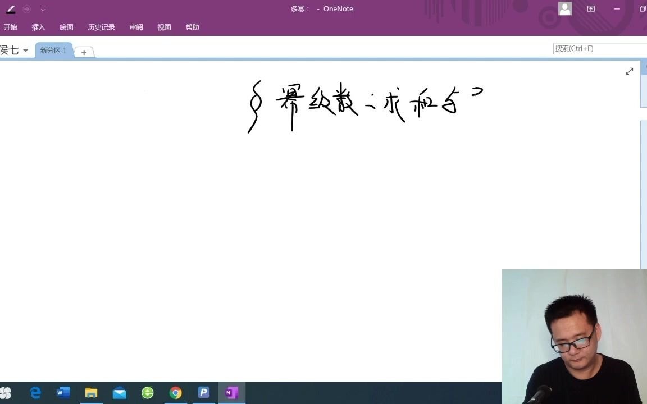Open OneNote from the taskbar
The height and width of the screenshot is (404, 647).
pyautogui.click(x=231, y=393)
